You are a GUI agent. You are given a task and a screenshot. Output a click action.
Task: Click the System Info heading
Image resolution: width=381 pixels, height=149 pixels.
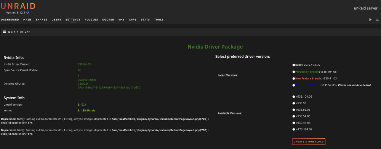point(14,98)
